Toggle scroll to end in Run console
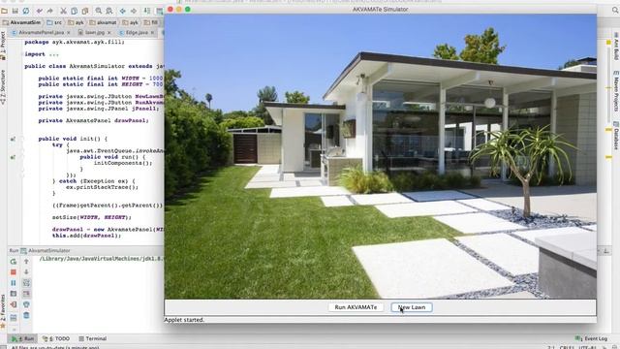620x349 pixels. pyautogui.click(x=26, y=294)
